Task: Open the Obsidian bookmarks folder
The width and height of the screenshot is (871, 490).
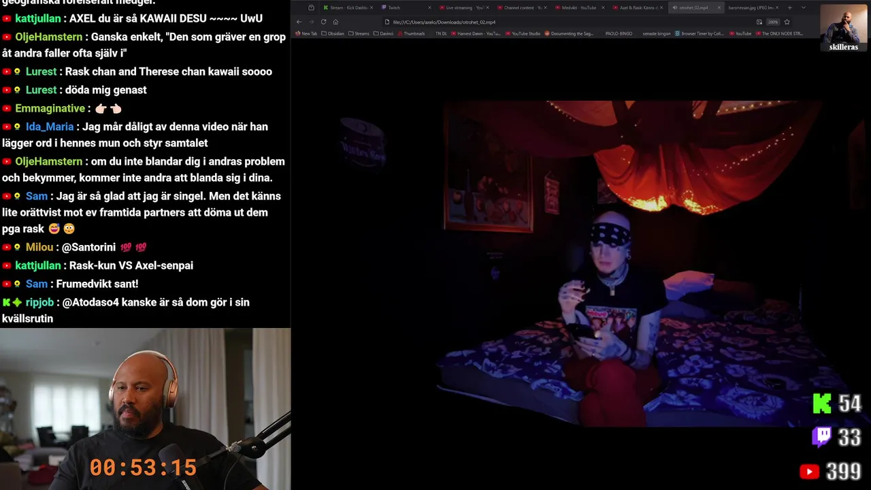Action: point(333,33)
